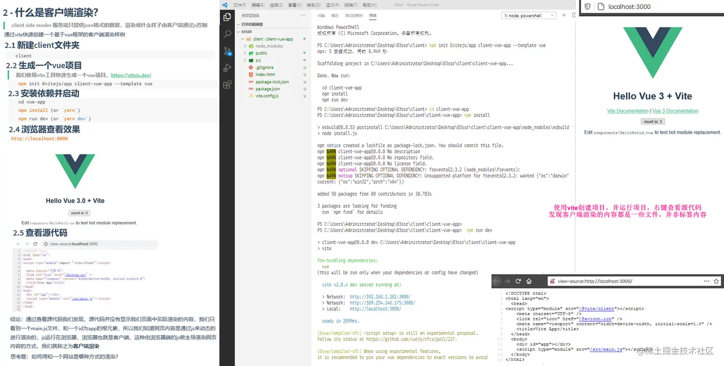724x366 pixels.
Task: Select the 终端 panel tab
Action: (x=373, y=16)
